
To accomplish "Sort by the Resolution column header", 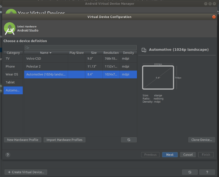I will [111, 53].
